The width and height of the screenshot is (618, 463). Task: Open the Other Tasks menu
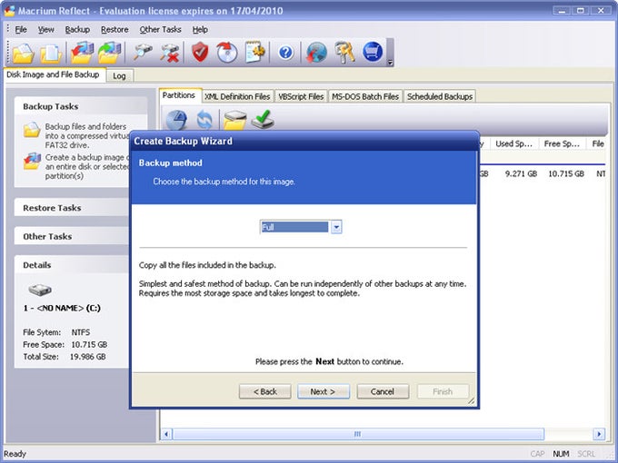(x=161, y=30)
